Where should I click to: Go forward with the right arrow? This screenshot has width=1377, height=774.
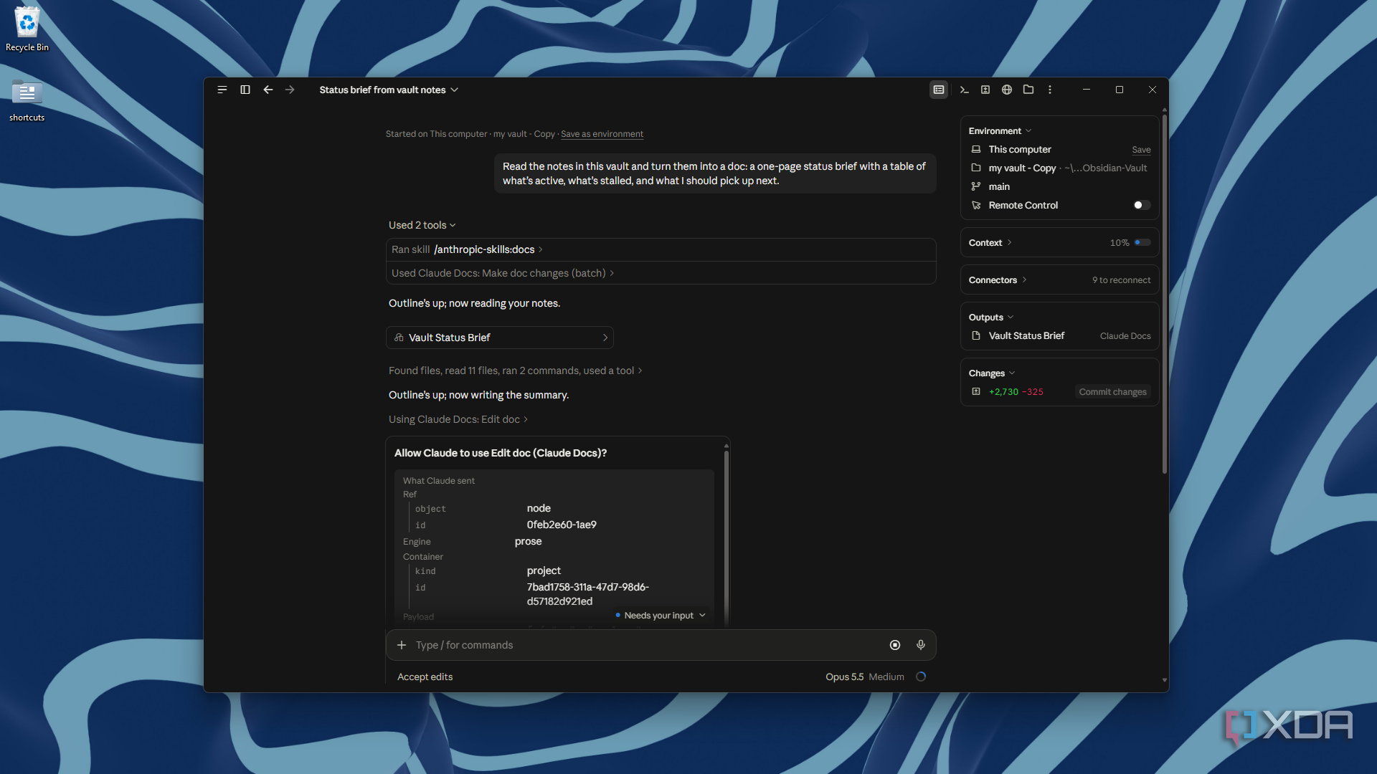[290, 90]
